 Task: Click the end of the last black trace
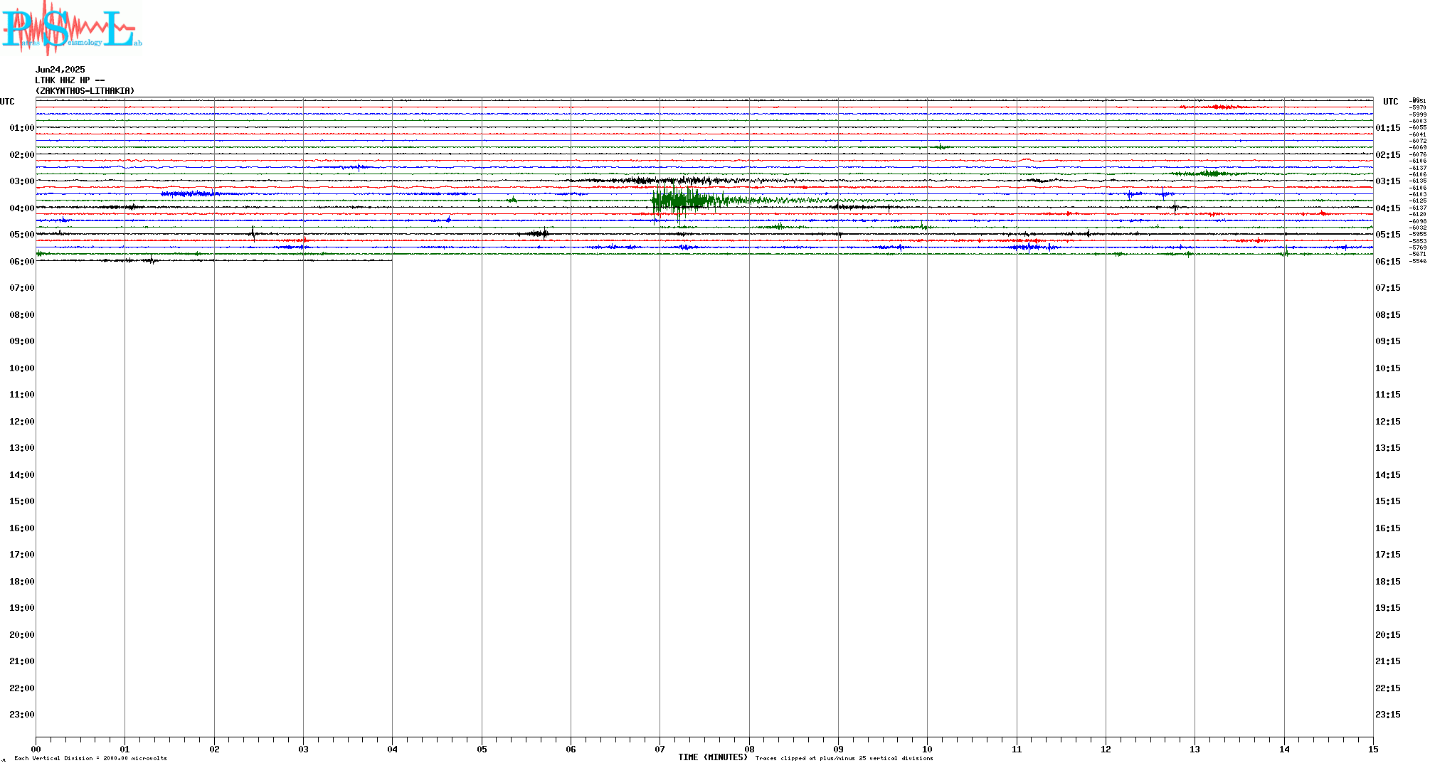coord(391,260)
